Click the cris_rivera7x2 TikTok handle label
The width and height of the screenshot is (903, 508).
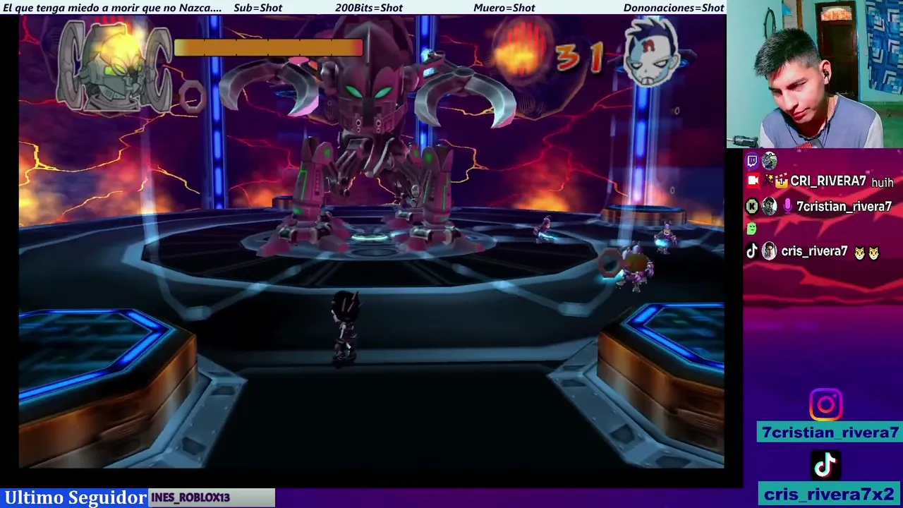(830, 494)
